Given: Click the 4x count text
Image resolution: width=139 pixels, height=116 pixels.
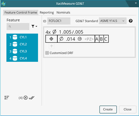Looking at the screenshot, I should pos(48,32).
